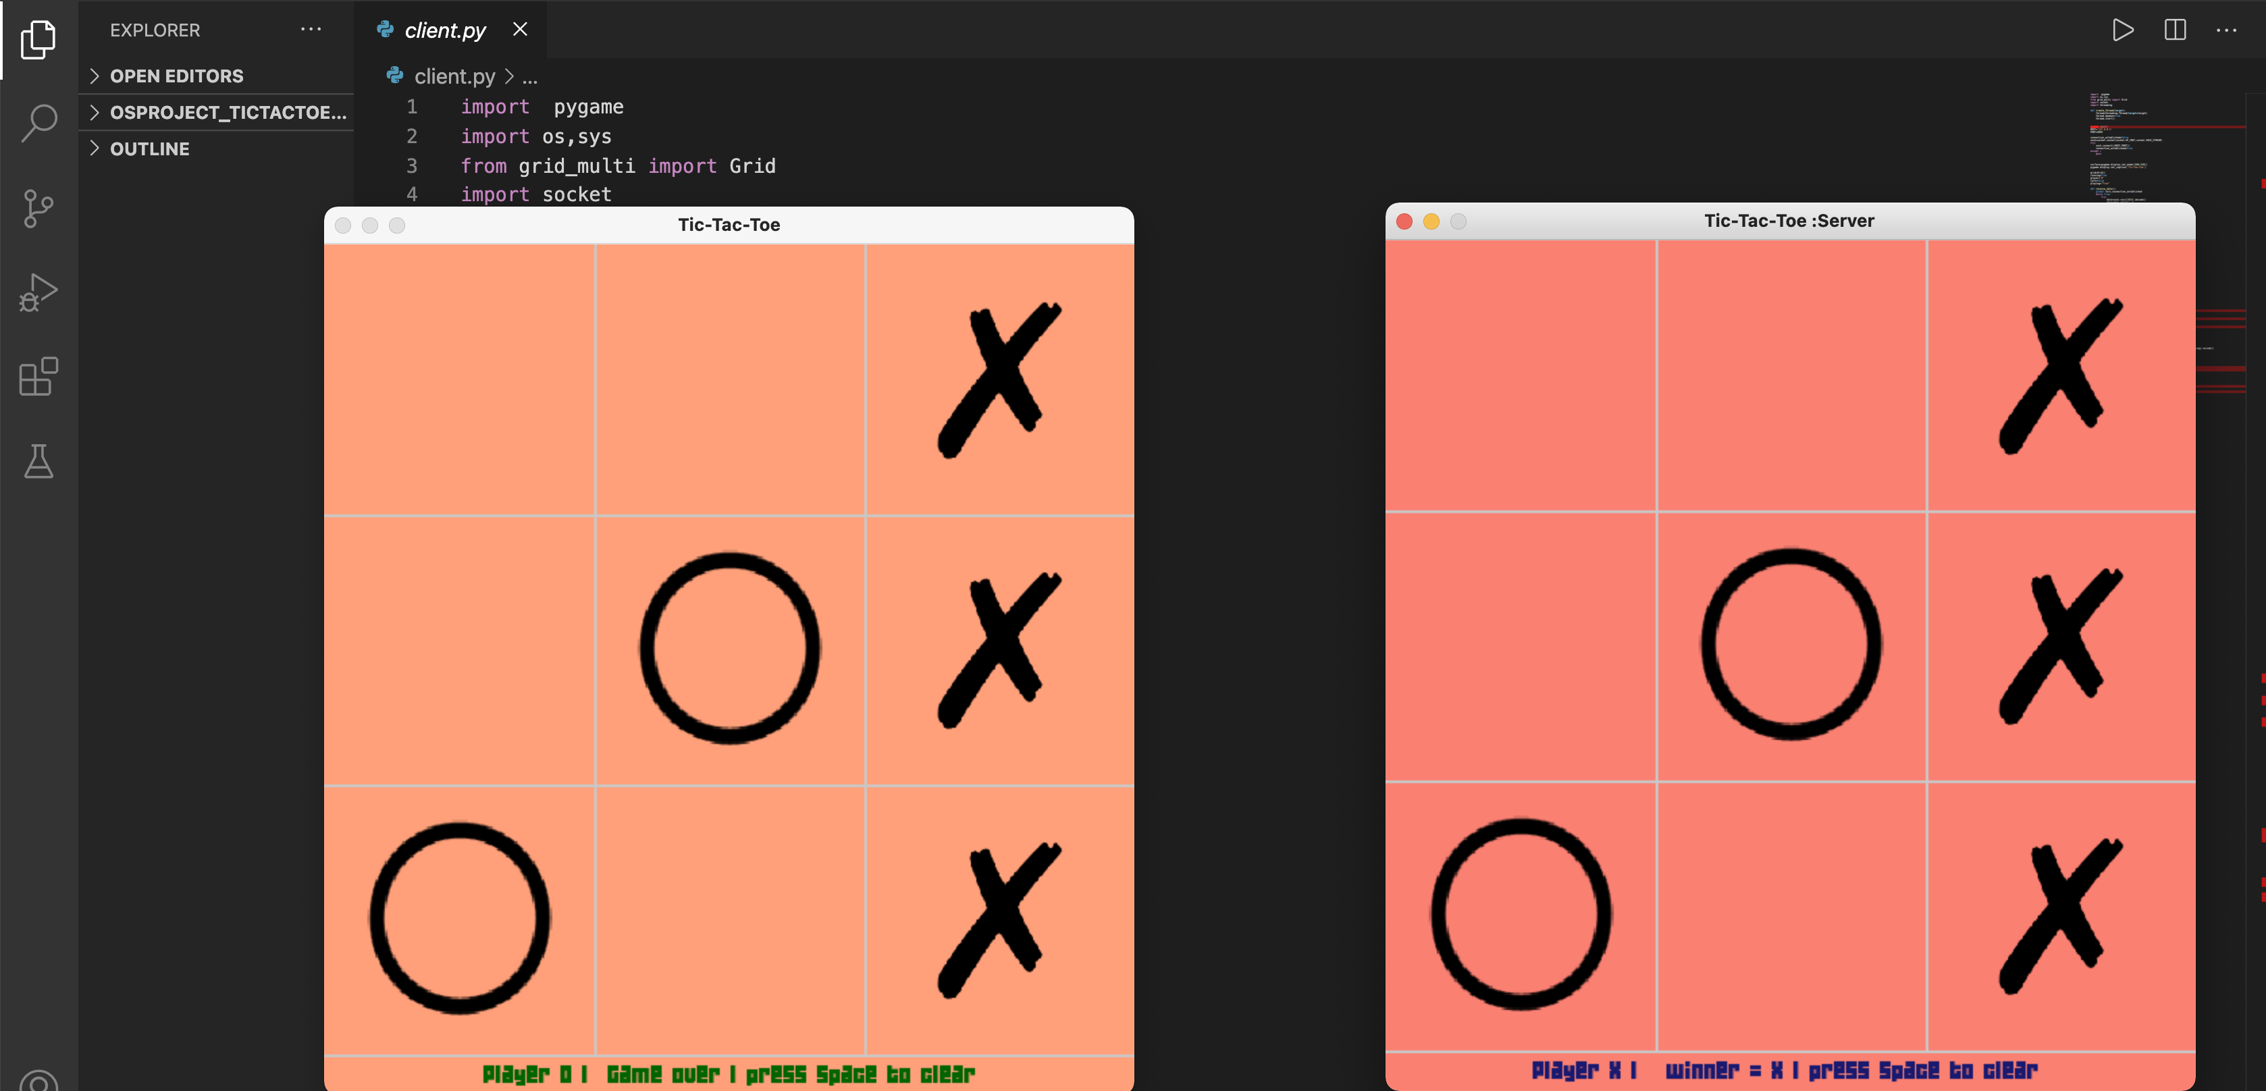The image size is (2266, 1091).
Task: Click client.py in the breadcrumb path
Action: [454, 76]
